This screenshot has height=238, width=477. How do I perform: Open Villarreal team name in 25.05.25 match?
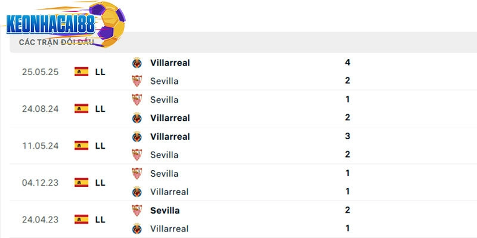pos(170,62)
